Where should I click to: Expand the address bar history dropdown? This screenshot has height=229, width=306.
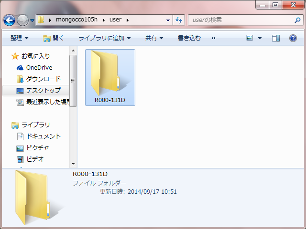click(x=168, y=21)
